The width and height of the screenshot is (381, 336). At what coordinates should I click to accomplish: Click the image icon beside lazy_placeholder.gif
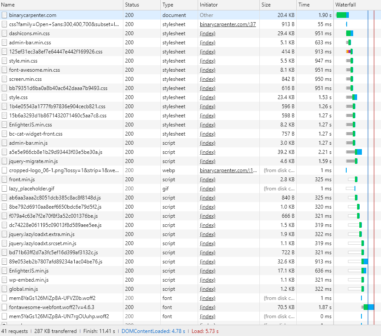(x=4, y=189)
